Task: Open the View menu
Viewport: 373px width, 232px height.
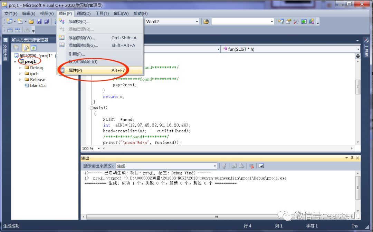Action: (47, 13)
